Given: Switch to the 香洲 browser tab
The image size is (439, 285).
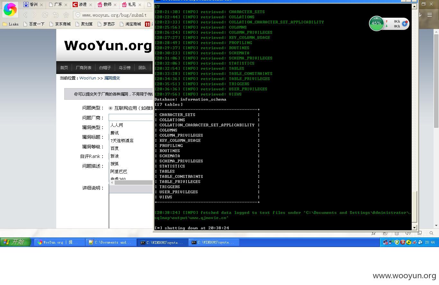Looking at the screenshot, I should point(33,5).
